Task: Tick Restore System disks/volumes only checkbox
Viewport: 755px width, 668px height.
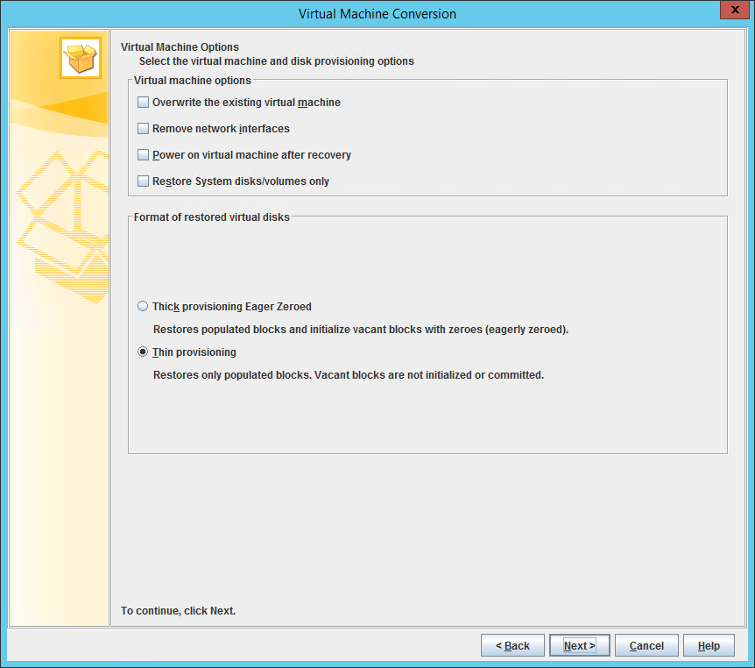Action: pos(144,181)
